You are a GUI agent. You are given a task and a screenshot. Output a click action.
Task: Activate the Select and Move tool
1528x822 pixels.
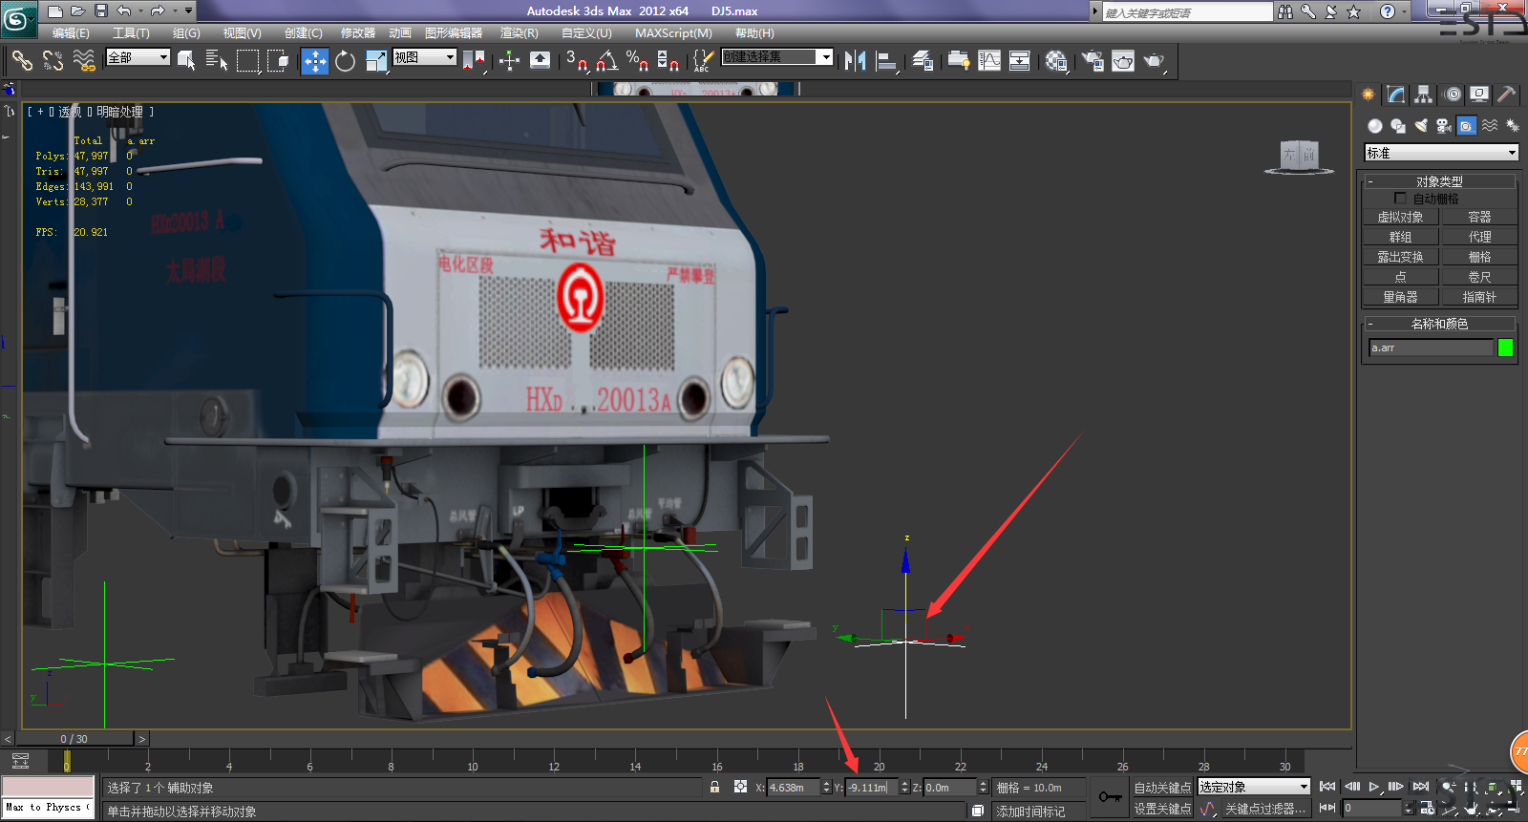[x=314, y=61]
